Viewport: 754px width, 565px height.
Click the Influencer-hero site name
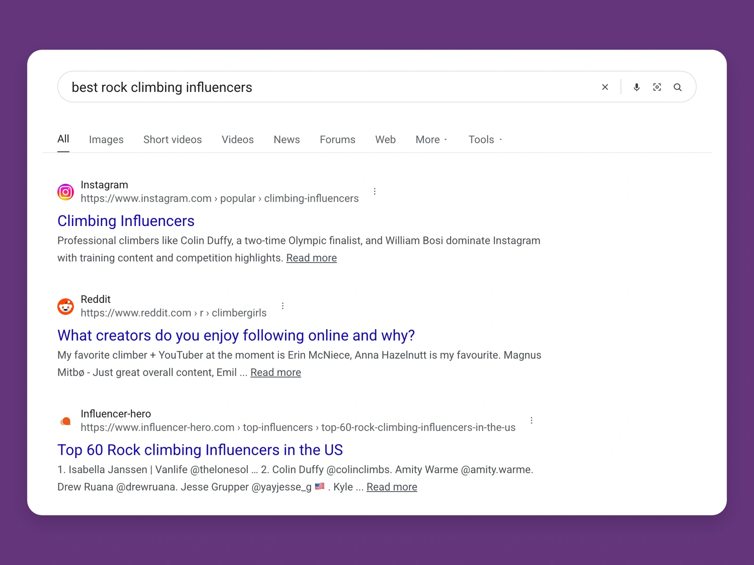pyautogui.click(x=116, y=413)
